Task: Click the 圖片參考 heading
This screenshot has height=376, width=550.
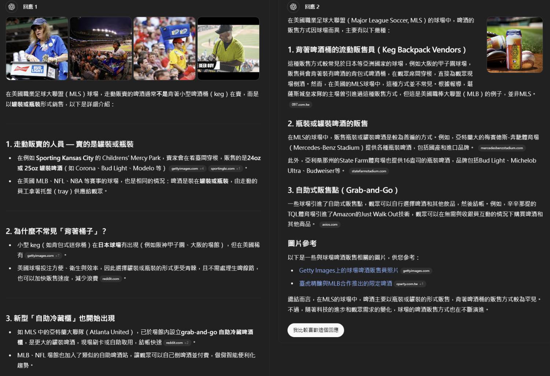Action: [302, 244]
